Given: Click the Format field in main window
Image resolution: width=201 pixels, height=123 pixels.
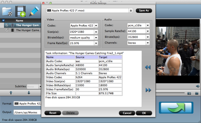Looking at the screenshot, I should (x=27, y=104).
